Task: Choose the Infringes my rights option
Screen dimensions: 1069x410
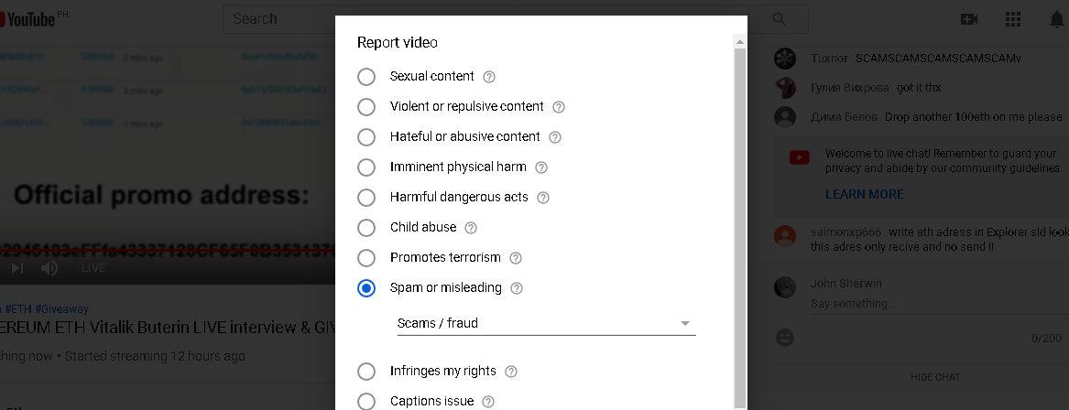Action: [x=366, y=372]
